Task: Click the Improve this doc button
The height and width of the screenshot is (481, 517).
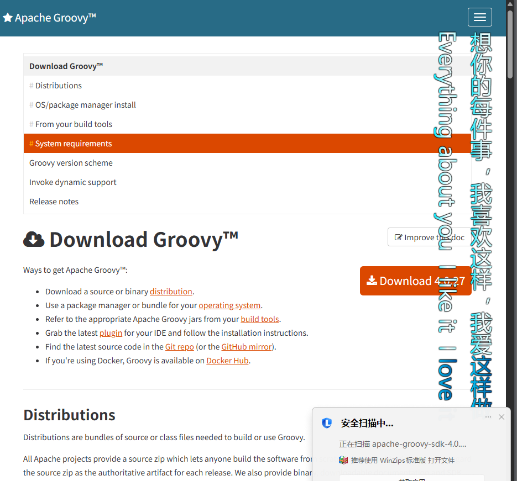Action: (x=430, y=237)
